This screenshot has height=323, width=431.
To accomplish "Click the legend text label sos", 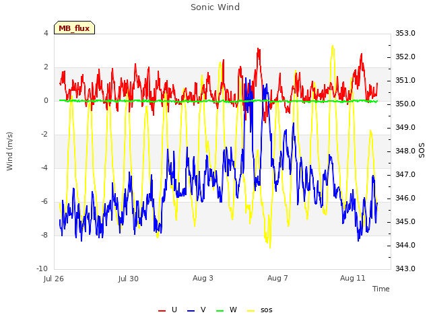I will (x=267, y=310).
